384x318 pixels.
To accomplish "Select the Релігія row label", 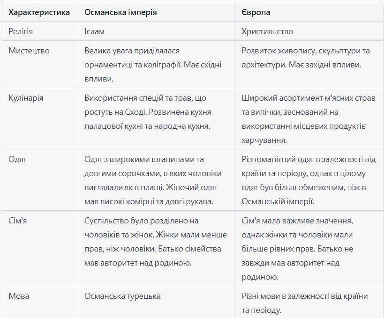I will [21, 31].
